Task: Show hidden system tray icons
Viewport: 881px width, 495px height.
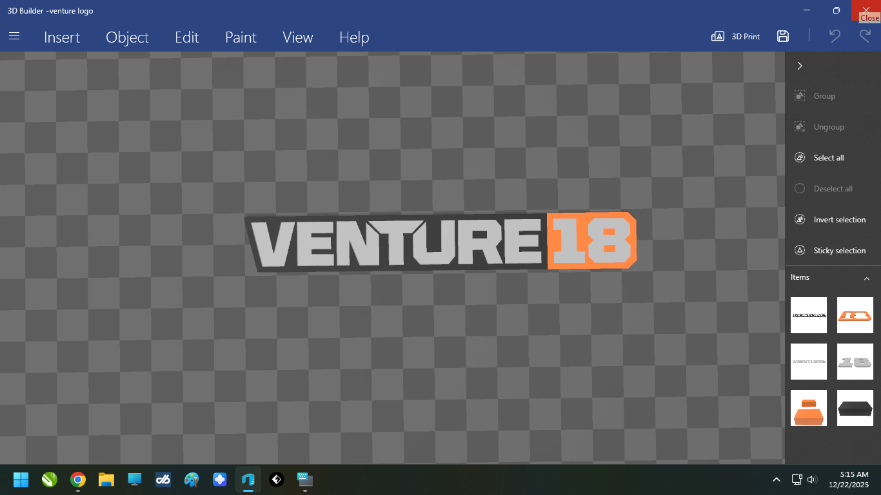Action: 777,480
